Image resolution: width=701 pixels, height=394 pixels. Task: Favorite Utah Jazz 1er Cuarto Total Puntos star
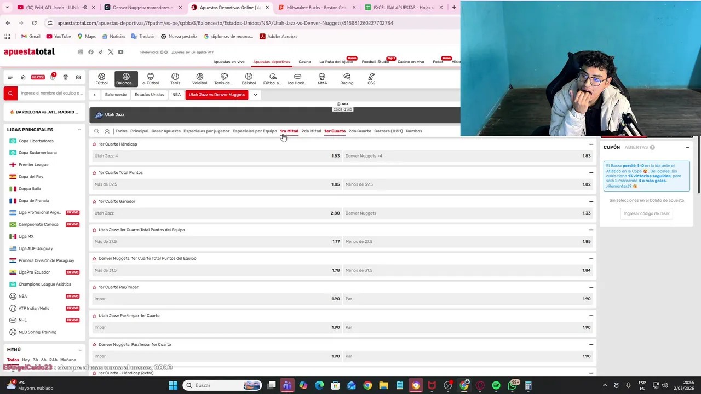[x=94, y=230]
